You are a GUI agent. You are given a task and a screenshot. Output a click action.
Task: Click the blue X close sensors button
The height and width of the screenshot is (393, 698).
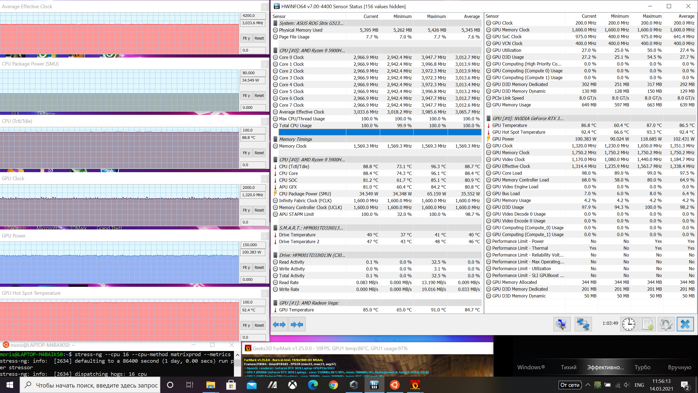[x=685, y=324]
